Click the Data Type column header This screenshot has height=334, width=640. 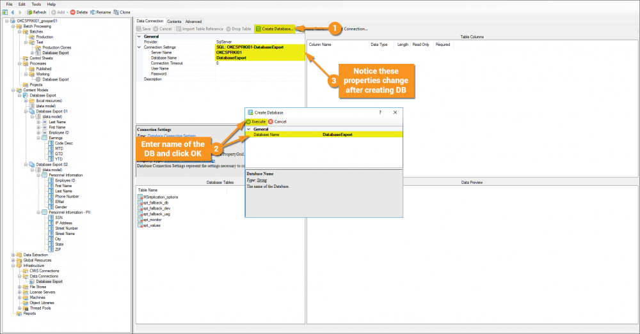coord(379,45)
